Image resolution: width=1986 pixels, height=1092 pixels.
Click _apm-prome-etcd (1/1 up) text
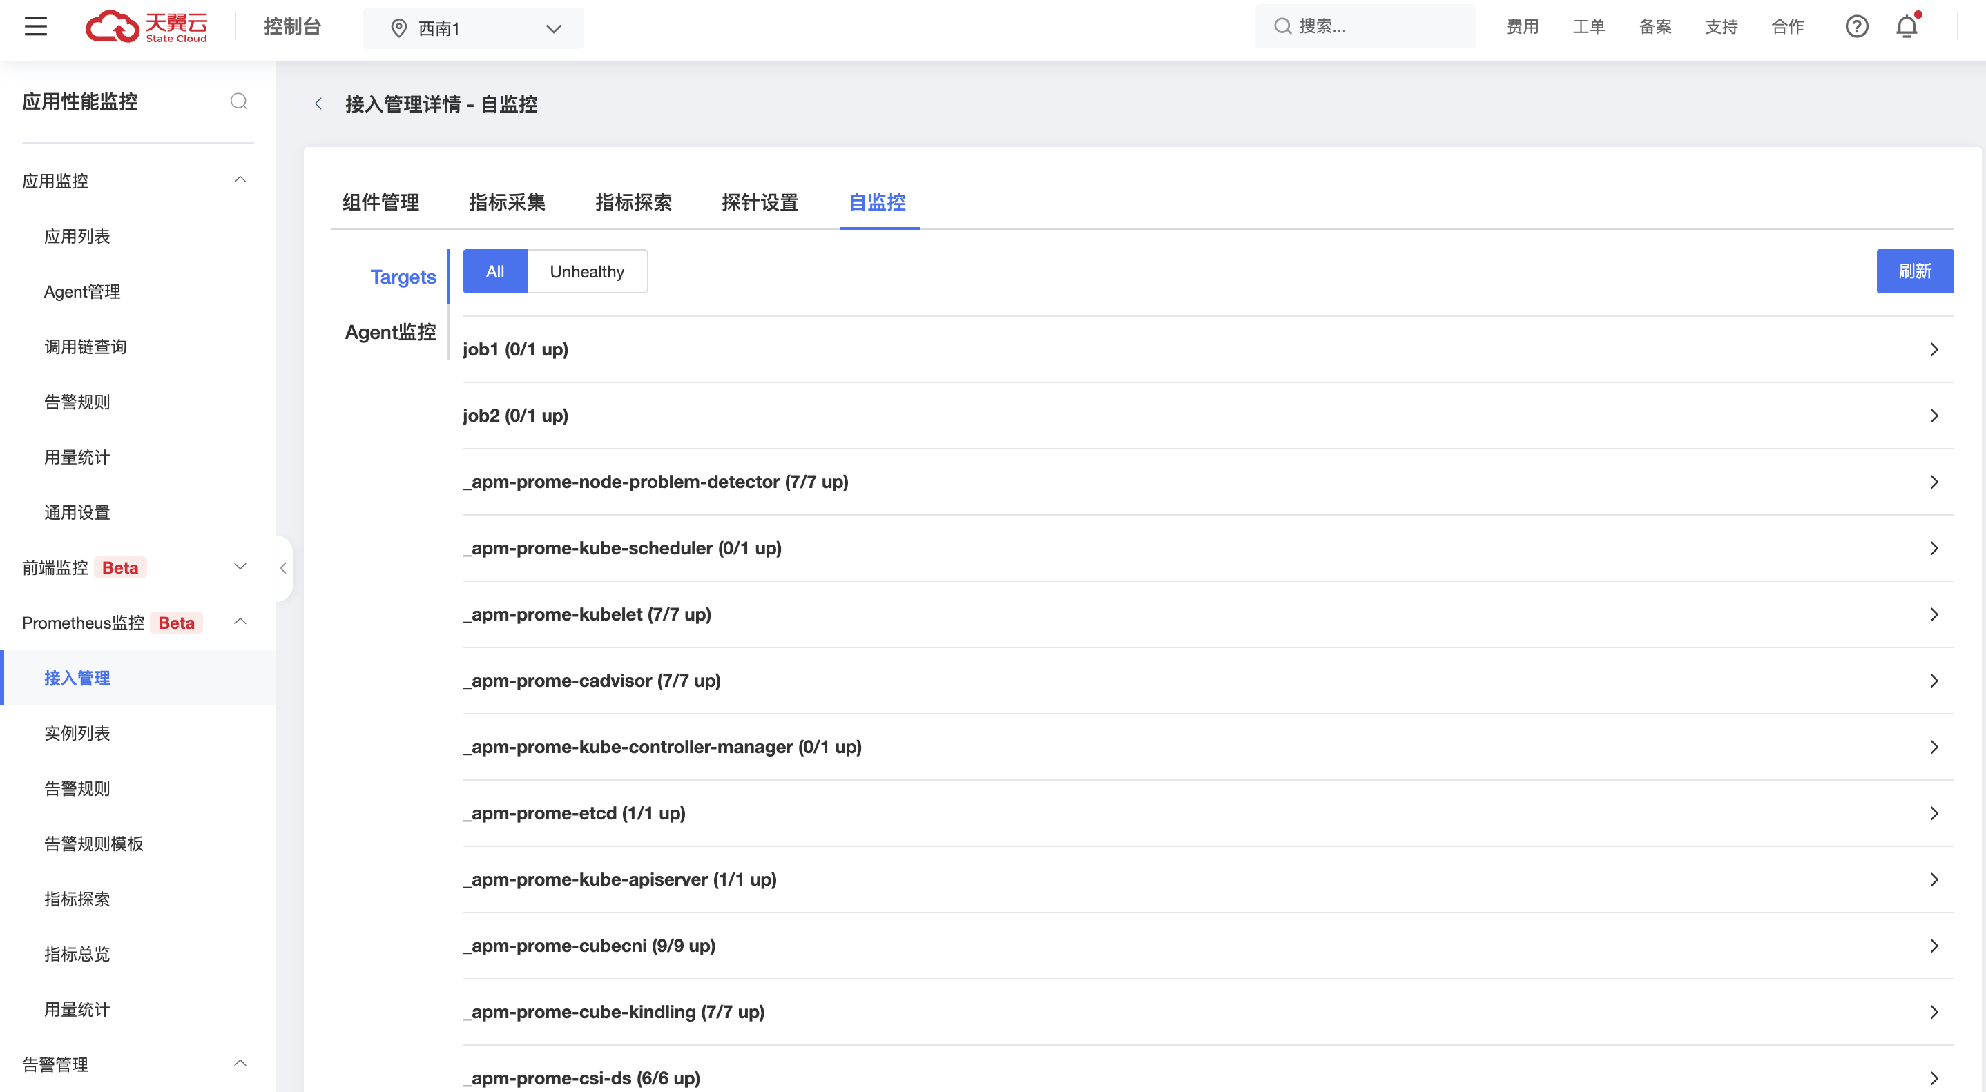click(575, 813)
